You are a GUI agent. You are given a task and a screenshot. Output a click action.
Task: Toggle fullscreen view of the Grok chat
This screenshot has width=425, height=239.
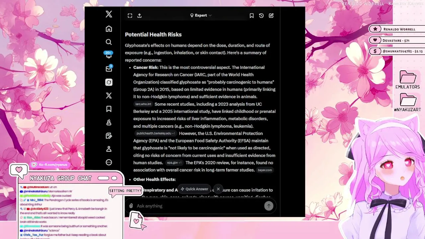130,16
